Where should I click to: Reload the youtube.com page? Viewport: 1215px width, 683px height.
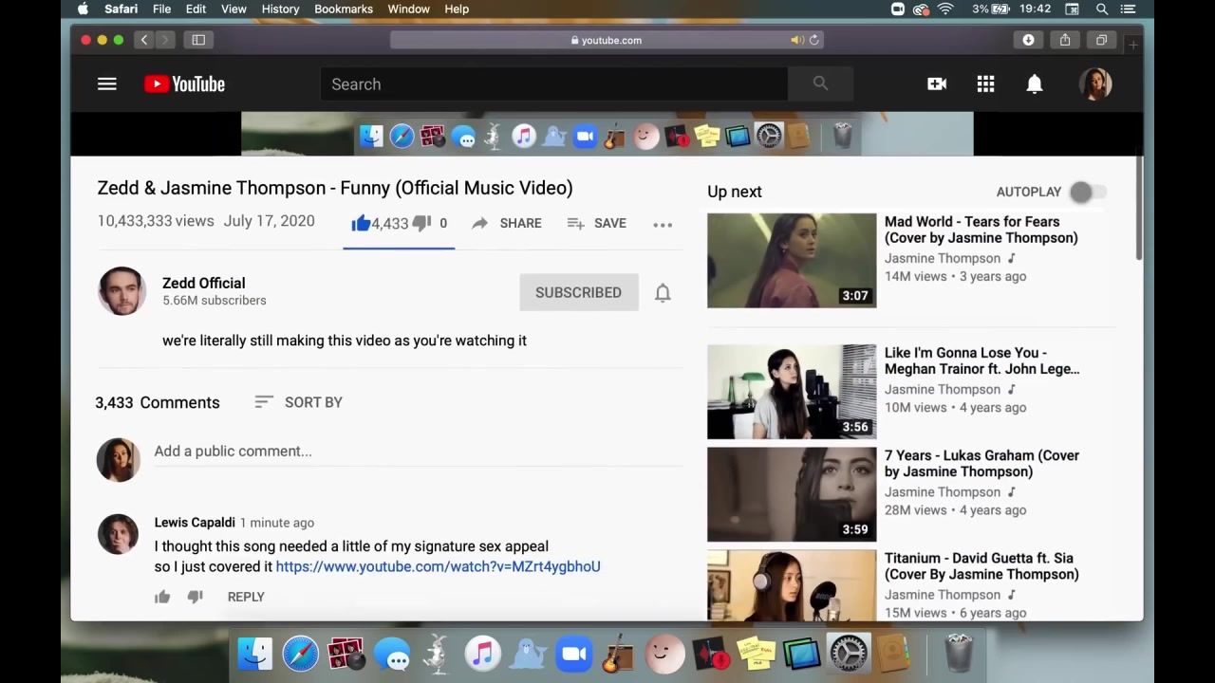[x=813, y=40]
